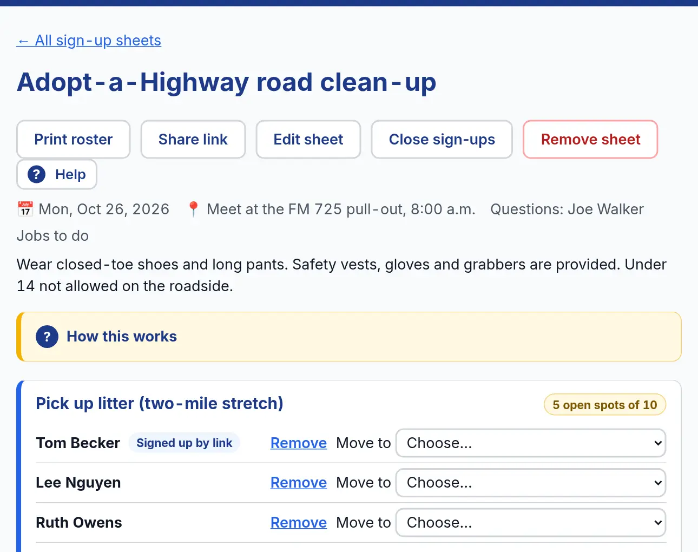This screenshot has height=552, width=698.
Task: Open the Move to dropdown for Lee Nguyen
Action: (531, 483)
